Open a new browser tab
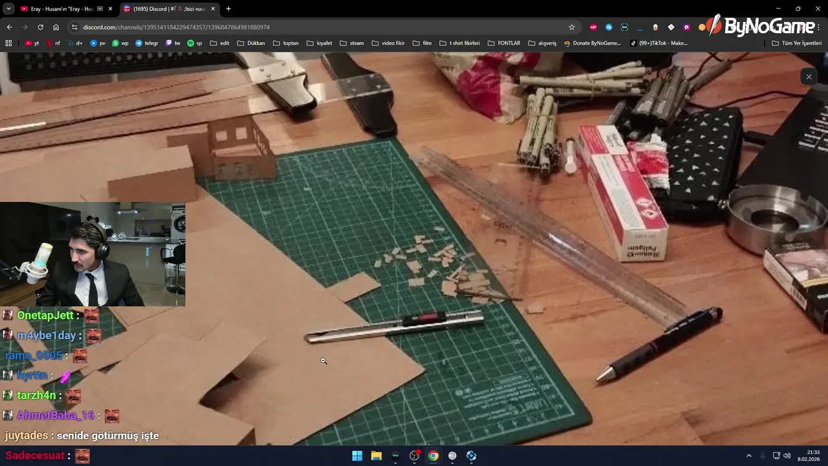828x466 pixels. point(228,8)
